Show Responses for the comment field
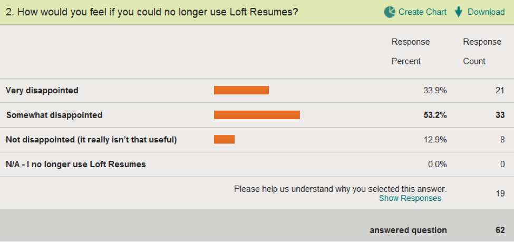This screenshot has height=242, width=514. pyautogui.click(x=410, y=198)
